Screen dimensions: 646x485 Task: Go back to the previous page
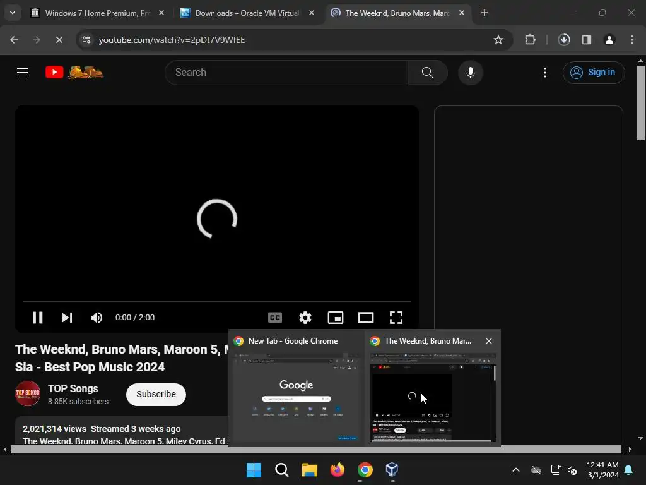click(14, 40)
